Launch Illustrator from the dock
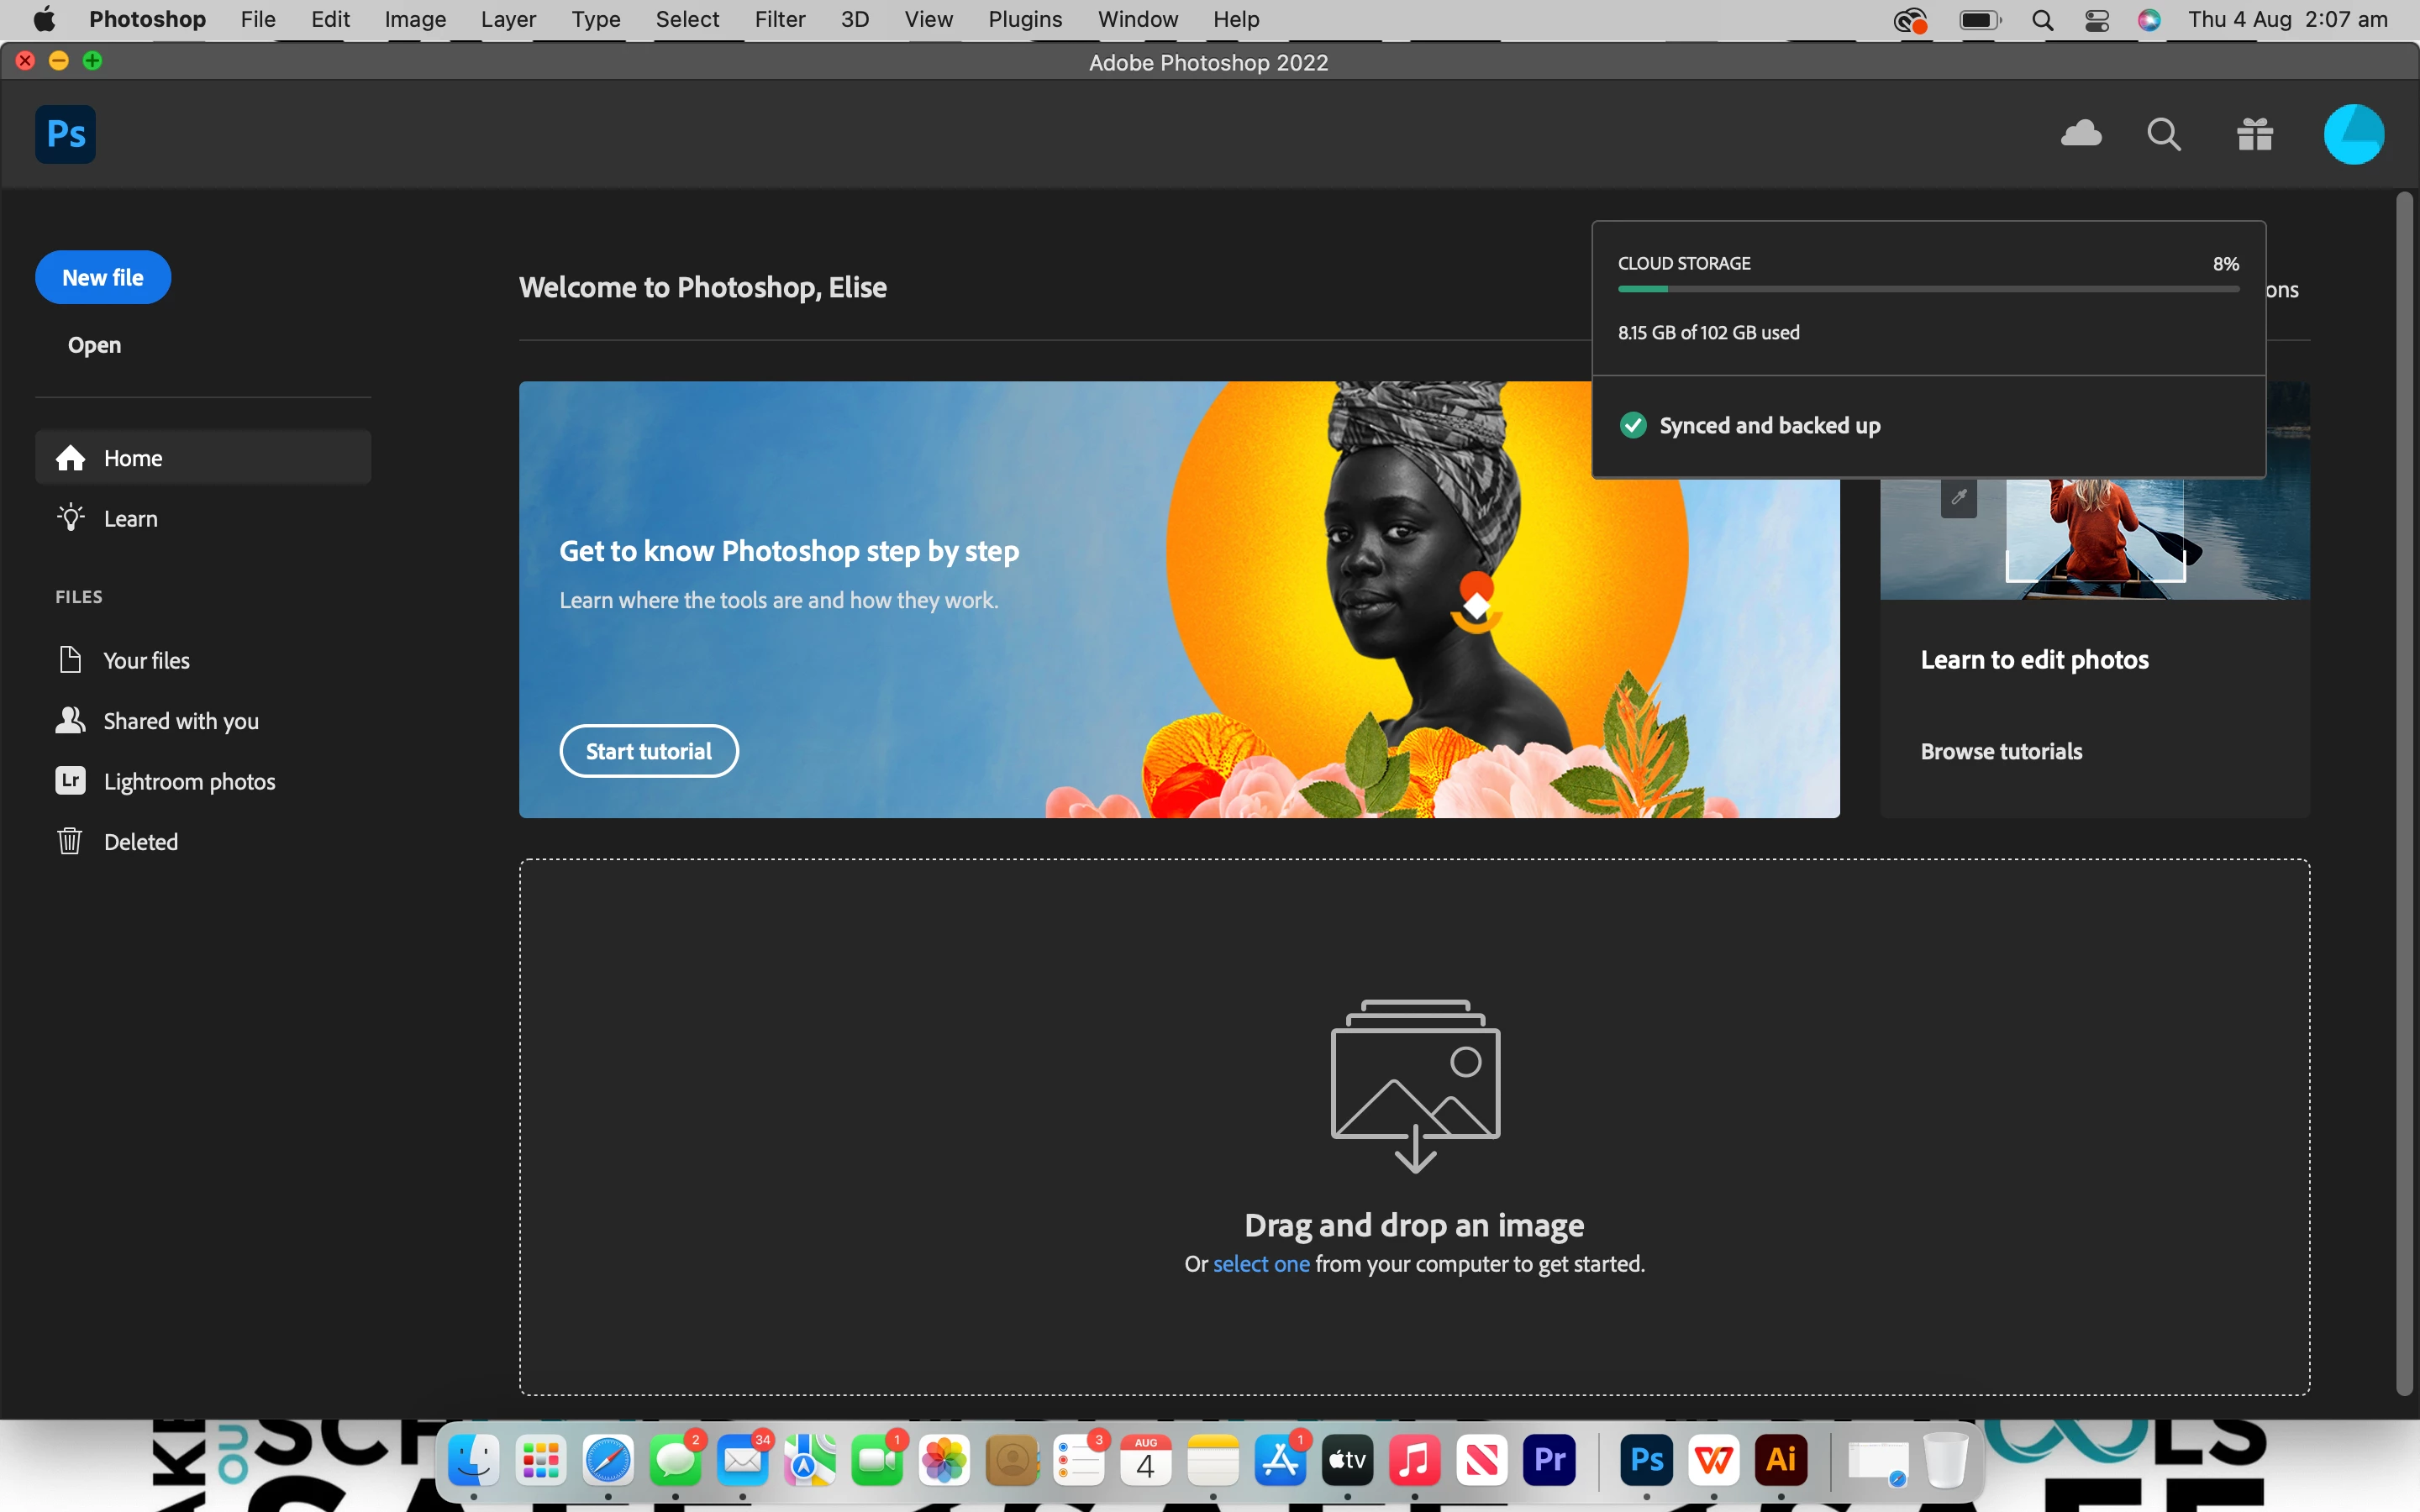2420x1512 pixels. 1781,1461
